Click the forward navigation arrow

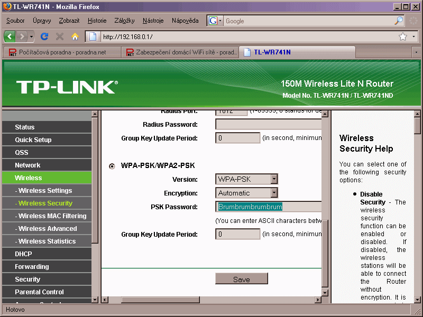[22, 36]
